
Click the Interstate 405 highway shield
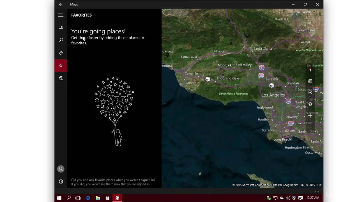tap(261, 76)
